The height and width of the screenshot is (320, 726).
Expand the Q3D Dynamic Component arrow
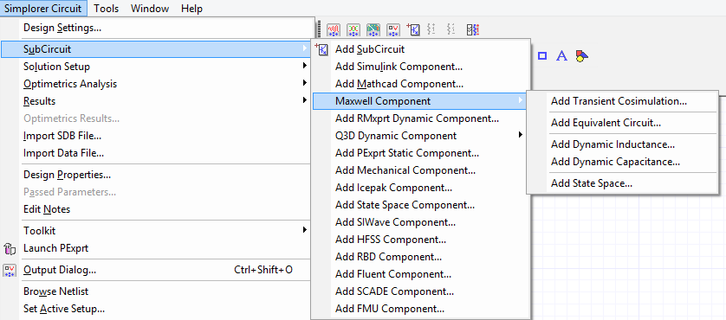521,135
